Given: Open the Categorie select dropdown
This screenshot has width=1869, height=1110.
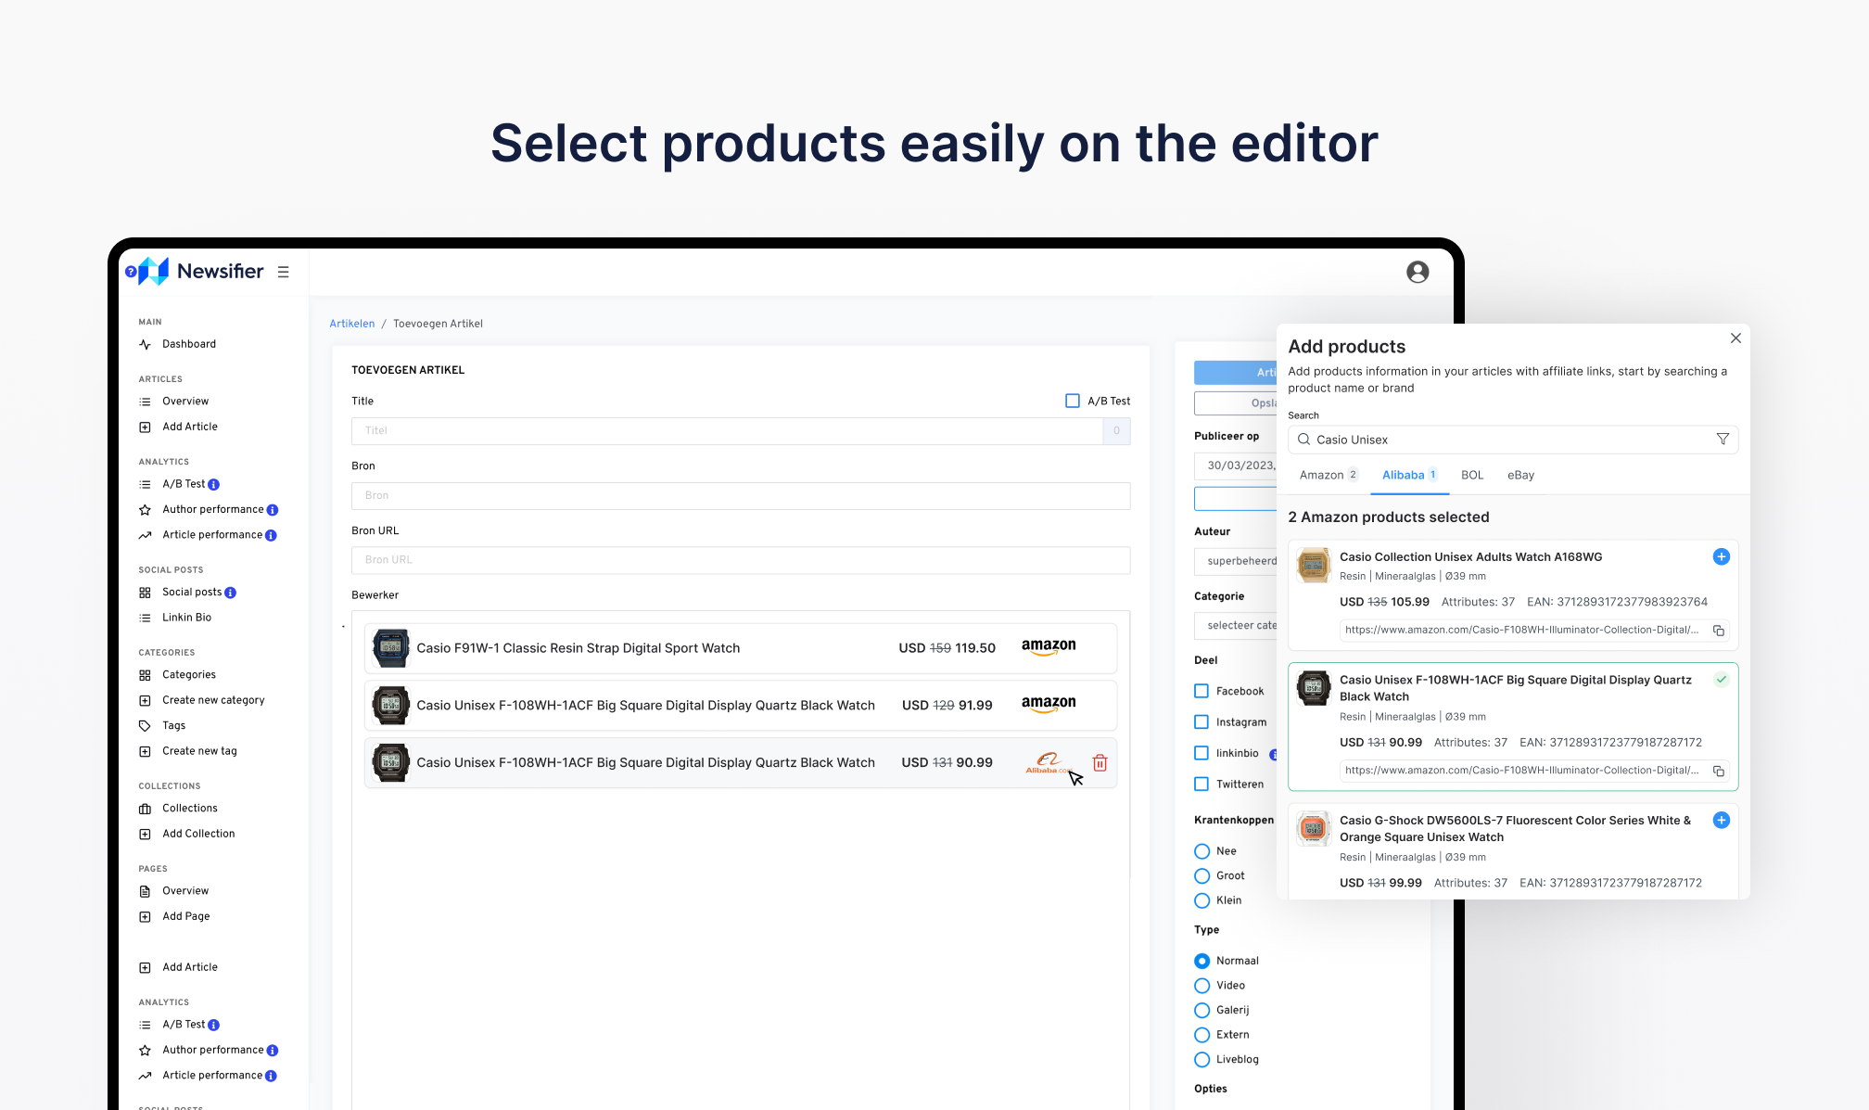Looking at the screenshot, I should point(1237,625).
